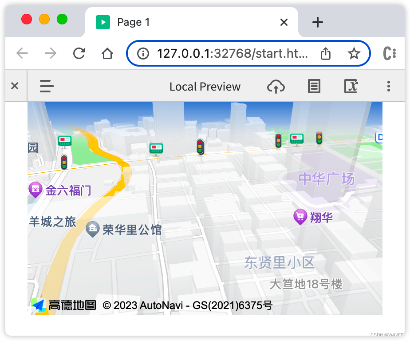Open the hamburger menu in preview toolbar
The image size is (410, 341).
47,86
